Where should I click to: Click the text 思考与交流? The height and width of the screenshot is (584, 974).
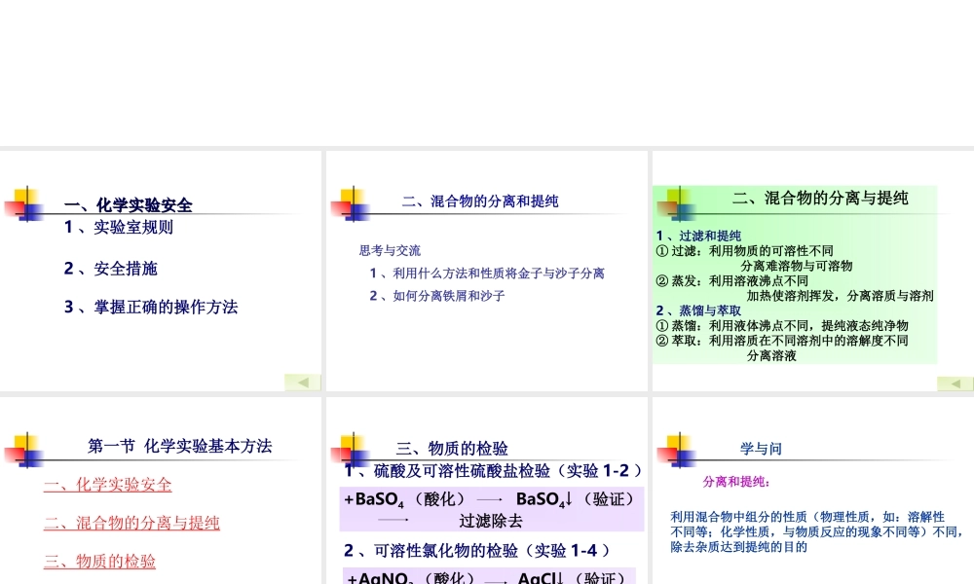coord(391,251)
